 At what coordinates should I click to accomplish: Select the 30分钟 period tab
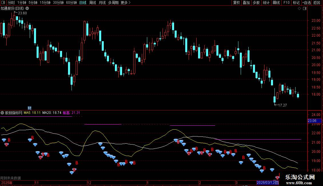(58, 3)
